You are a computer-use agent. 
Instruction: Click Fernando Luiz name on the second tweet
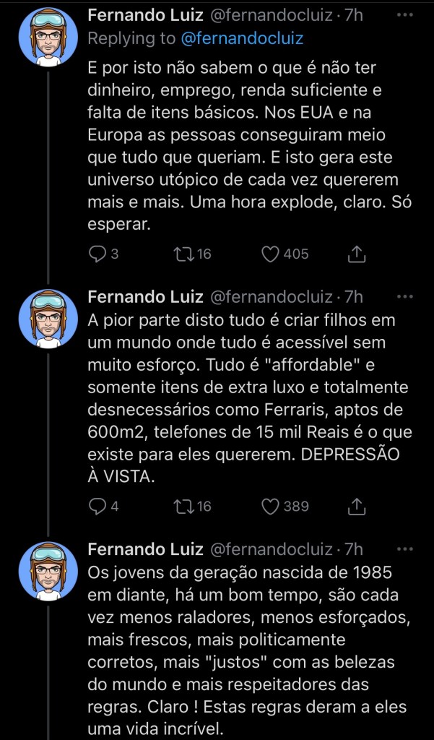(x=144, y=296)
